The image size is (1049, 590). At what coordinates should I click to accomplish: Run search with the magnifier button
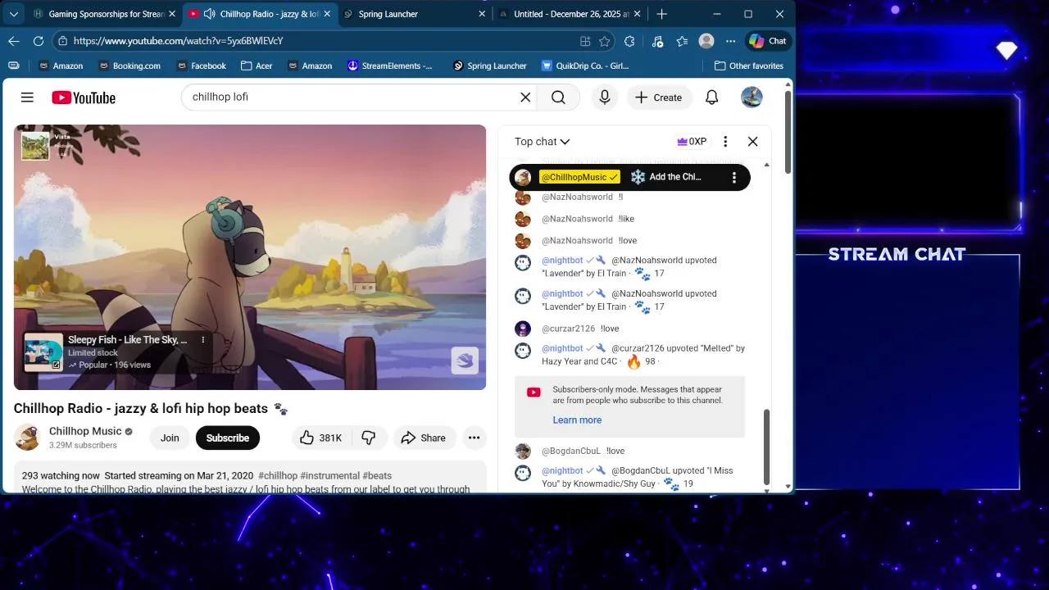click(558, 98)
